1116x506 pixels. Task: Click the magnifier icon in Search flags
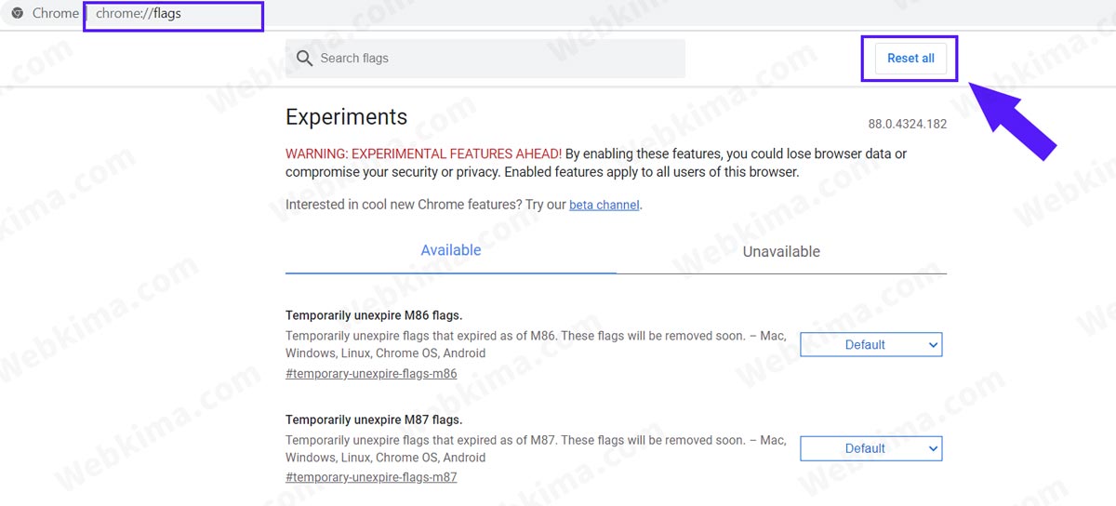[304, 58]
